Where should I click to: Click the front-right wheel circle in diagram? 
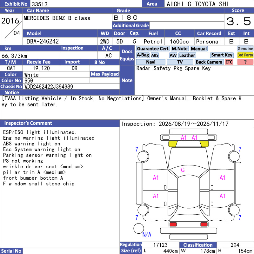[234, 156]
